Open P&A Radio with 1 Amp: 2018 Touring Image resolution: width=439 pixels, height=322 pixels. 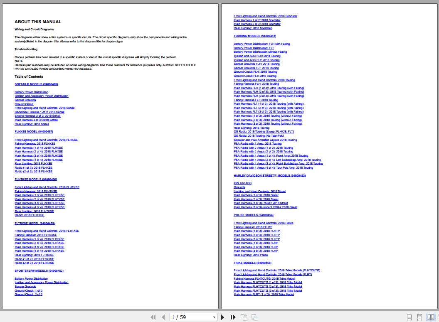pos(258,144)
